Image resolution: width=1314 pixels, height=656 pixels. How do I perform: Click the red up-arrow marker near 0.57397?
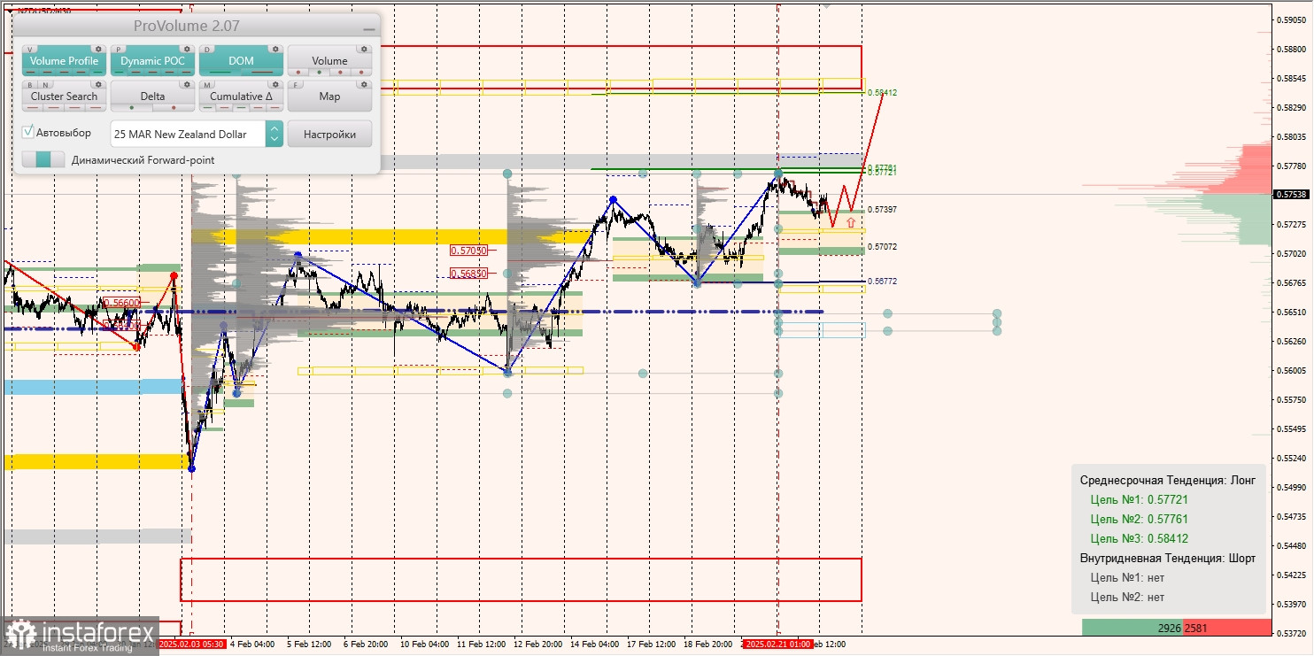coord(851,223)
